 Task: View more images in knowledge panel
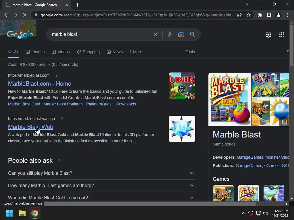285,122
